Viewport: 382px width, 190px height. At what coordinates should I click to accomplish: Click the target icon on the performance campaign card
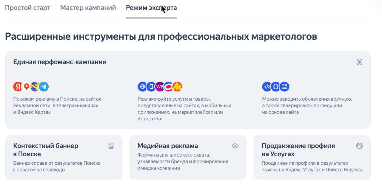click(x=359, y=62)
